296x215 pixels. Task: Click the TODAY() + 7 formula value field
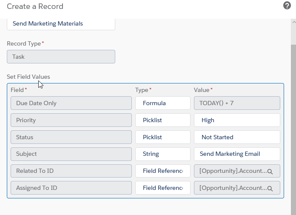236,103
